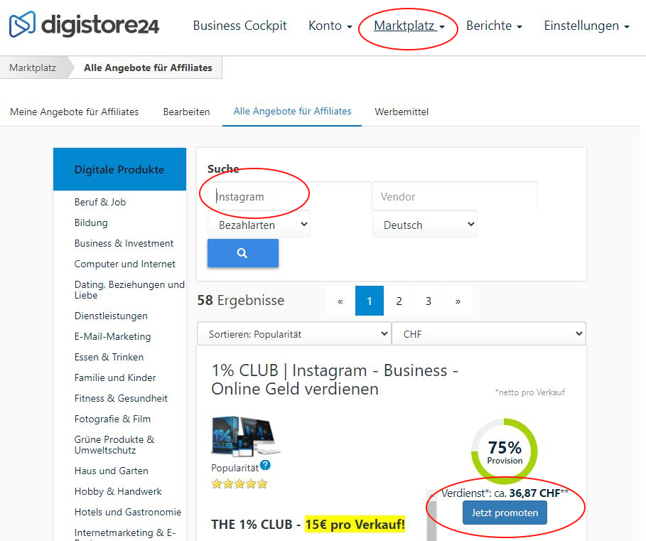
Task: Switch to Meine Angebote für Affiliates tab
Action: click(x=74, y=112)
